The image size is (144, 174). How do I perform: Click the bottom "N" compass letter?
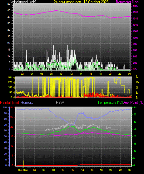(137, 98)
